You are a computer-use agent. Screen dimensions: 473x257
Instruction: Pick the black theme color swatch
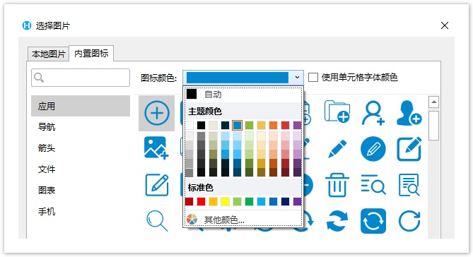[x=202, y=125]
